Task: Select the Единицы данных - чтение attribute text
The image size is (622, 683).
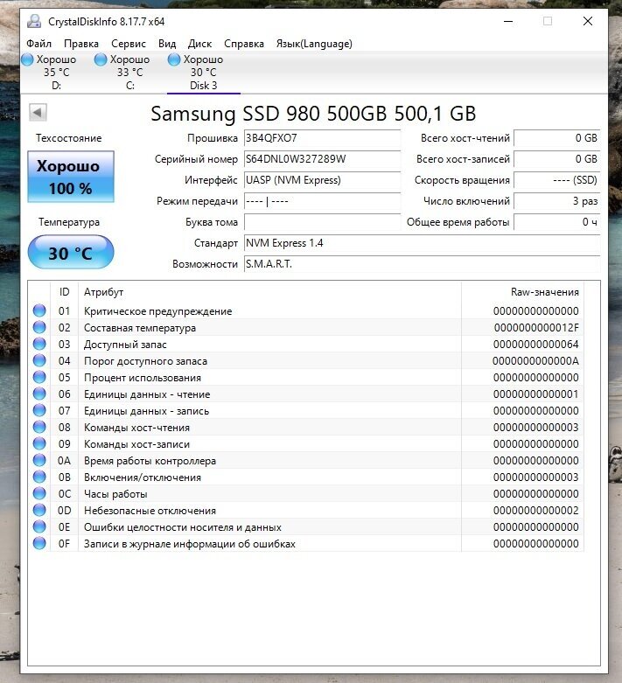Action: coord(147,394)
